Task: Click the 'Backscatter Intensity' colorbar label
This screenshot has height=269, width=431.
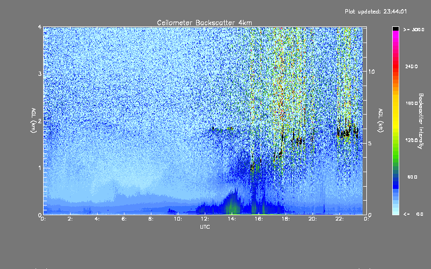Action: tap(421, 121)
